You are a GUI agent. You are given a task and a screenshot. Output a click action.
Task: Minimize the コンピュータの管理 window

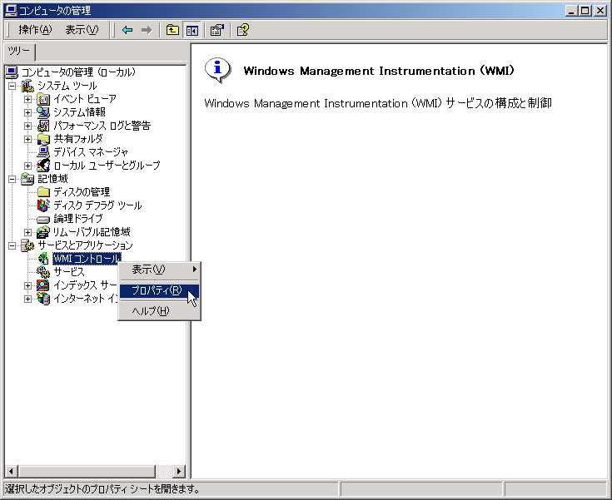(571, 11)
